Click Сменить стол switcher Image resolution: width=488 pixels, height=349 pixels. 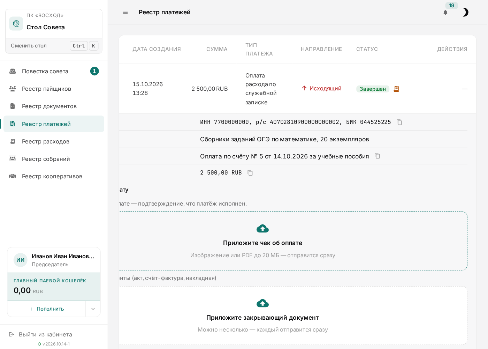(54, 46)
